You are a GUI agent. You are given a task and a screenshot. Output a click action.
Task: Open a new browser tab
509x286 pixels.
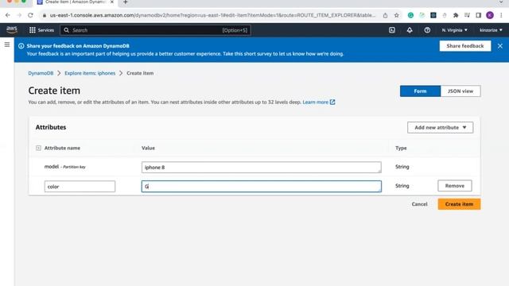(x=126, y=2)
